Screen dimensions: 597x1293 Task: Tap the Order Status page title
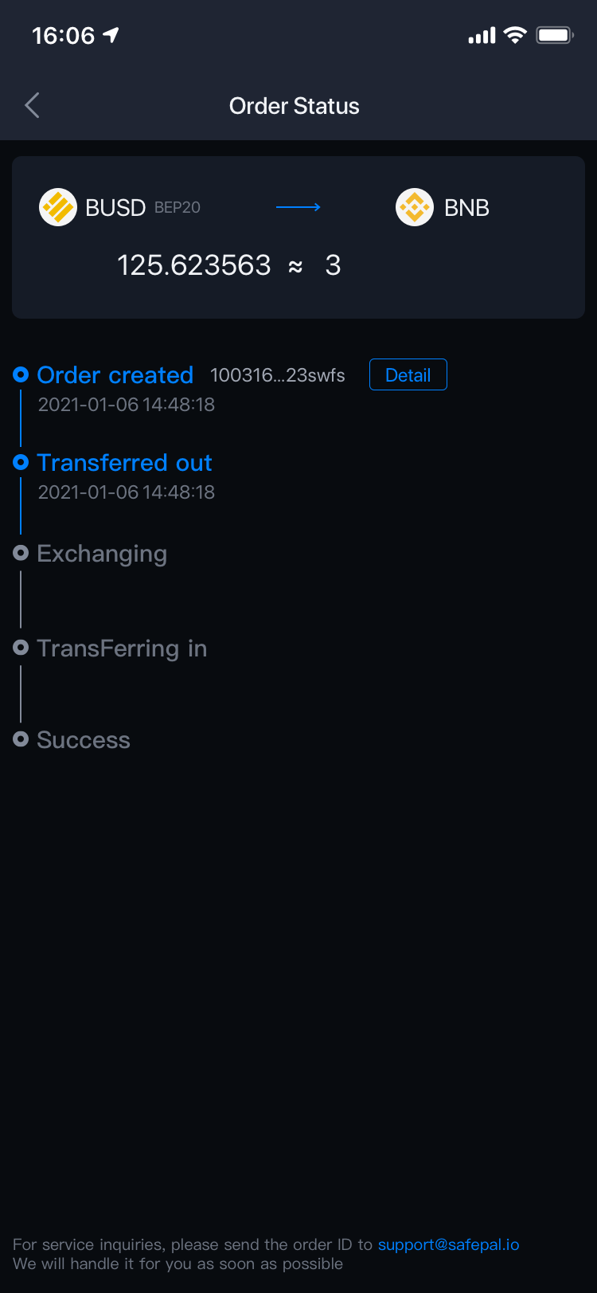pos(295,106)
